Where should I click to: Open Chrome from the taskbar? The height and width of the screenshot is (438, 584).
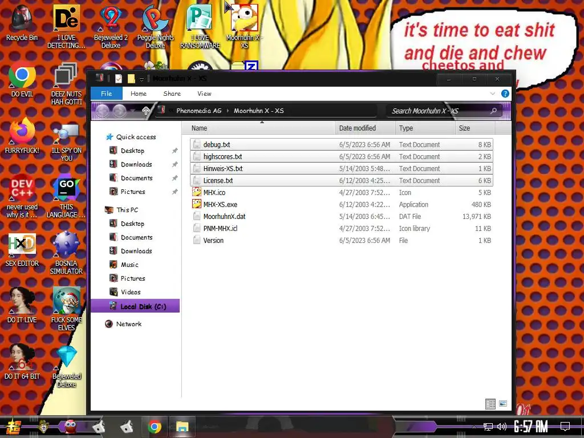point(154,427)
